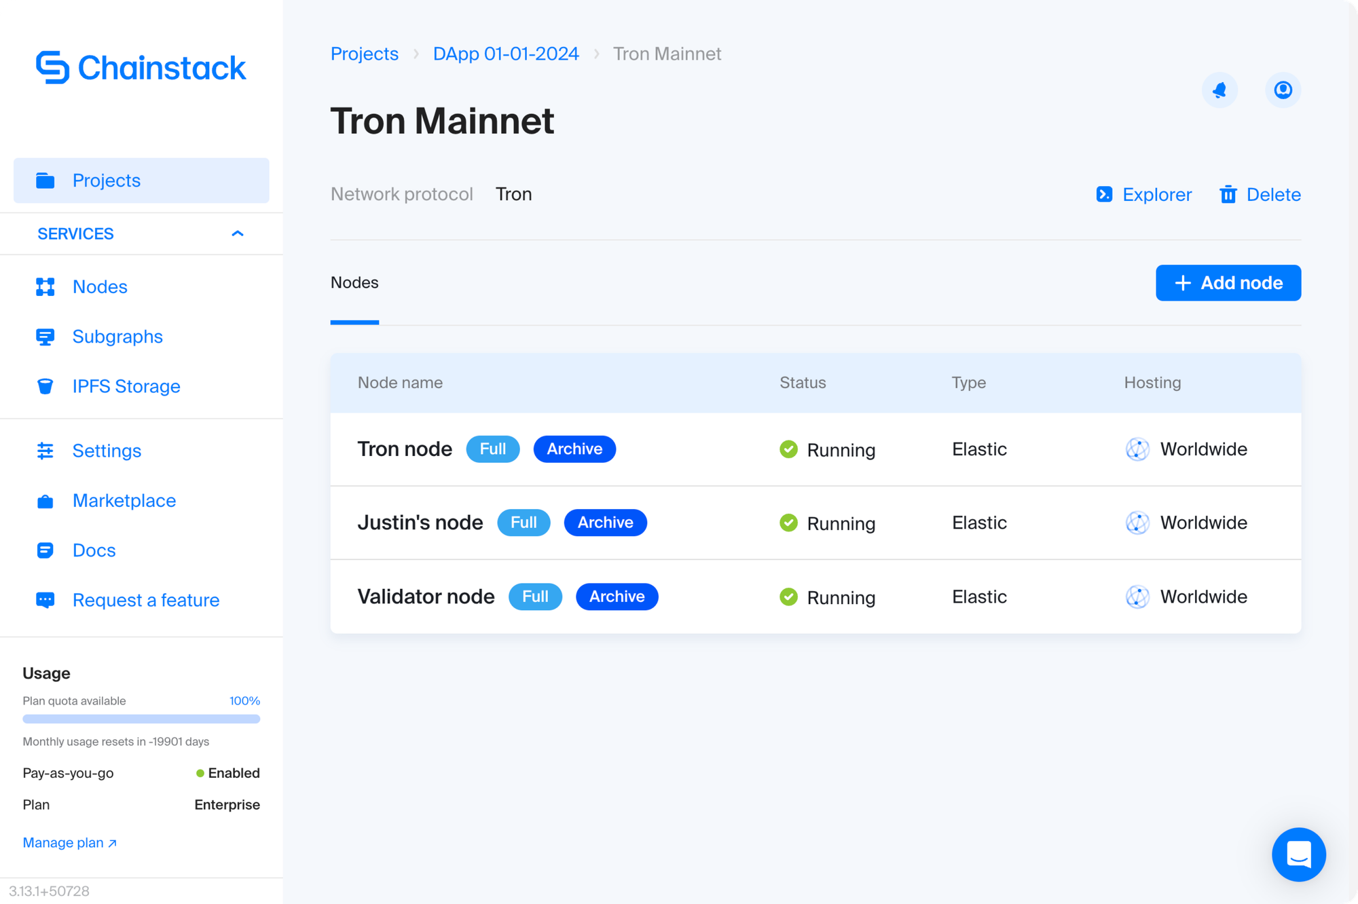Switch to the Nodes tab
This screenshot has width=1358, height=904.
354,283
